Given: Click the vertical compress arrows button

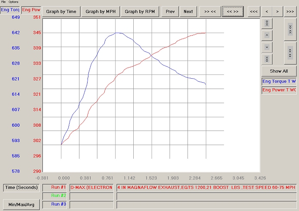Looking at the screenshot, I should coord(290,30).
